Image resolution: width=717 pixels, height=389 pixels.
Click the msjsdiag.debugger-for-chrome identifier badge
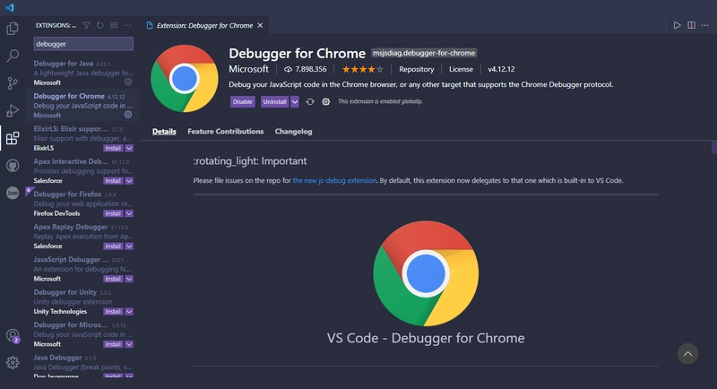[424, 53]
